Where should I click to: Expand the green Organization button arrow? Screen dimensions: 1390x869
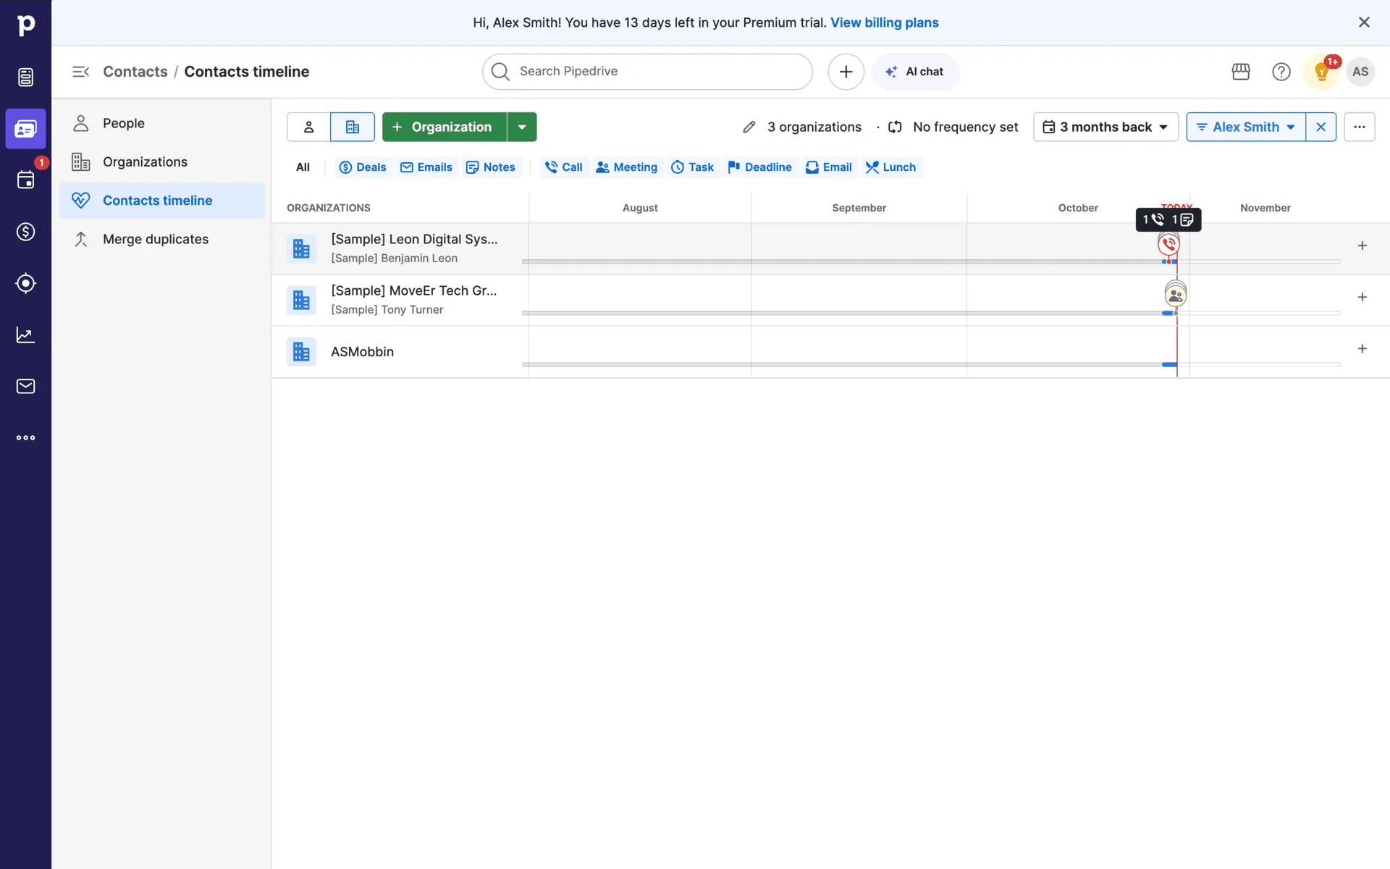pos(522,127)
